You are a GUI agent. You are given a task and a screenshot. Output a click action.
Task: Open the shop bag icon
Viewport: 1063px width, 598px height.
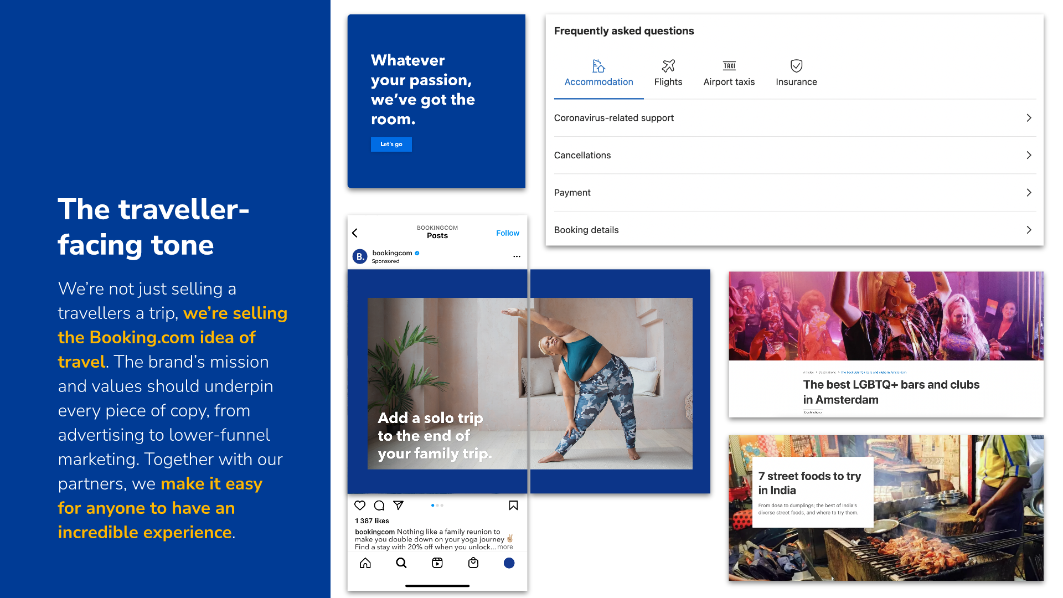(473, 563)
